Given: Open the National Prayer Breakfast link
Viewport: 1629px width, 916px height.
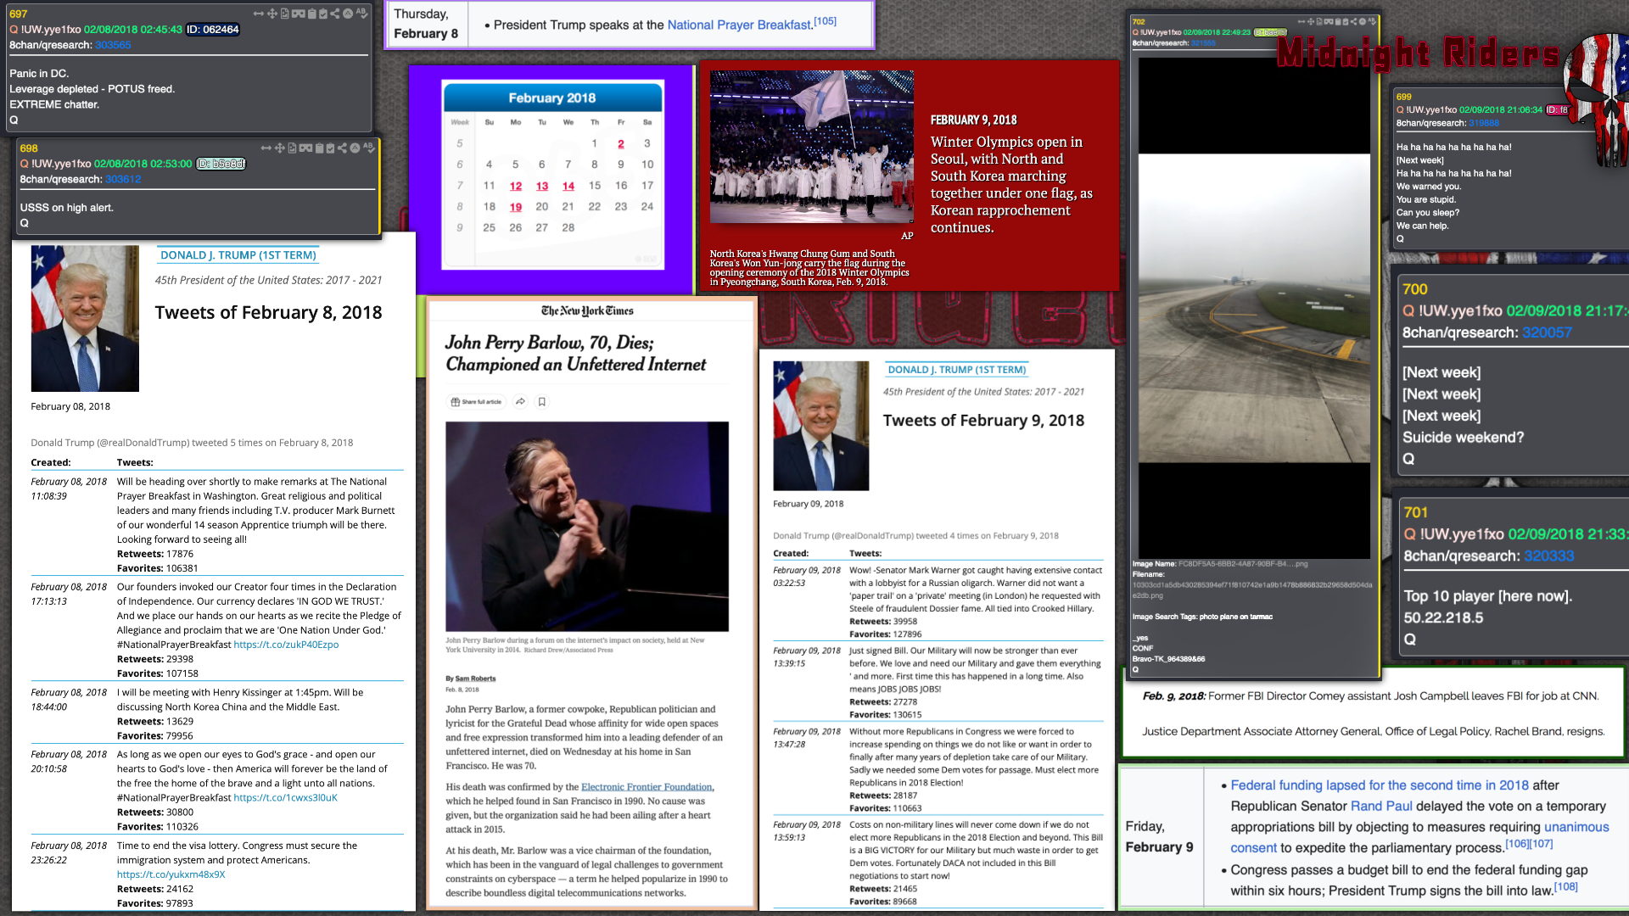Looking at the screenshot, I should coord(739,25).
